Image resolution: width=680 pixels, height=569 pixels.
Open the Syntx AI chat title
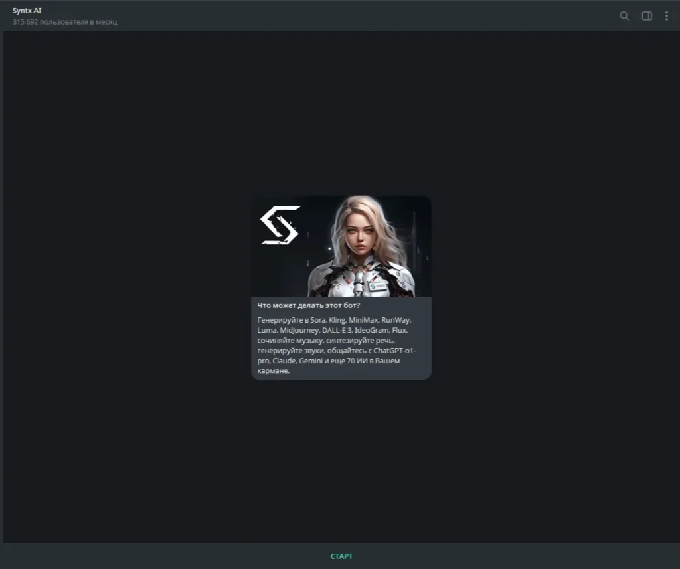27,11
